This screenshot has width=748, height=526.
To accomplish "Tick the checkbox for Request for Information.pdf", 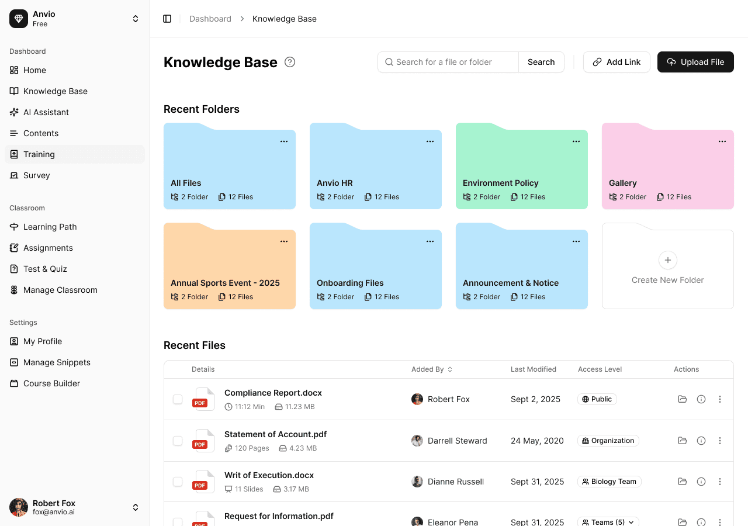I will 178,522.
